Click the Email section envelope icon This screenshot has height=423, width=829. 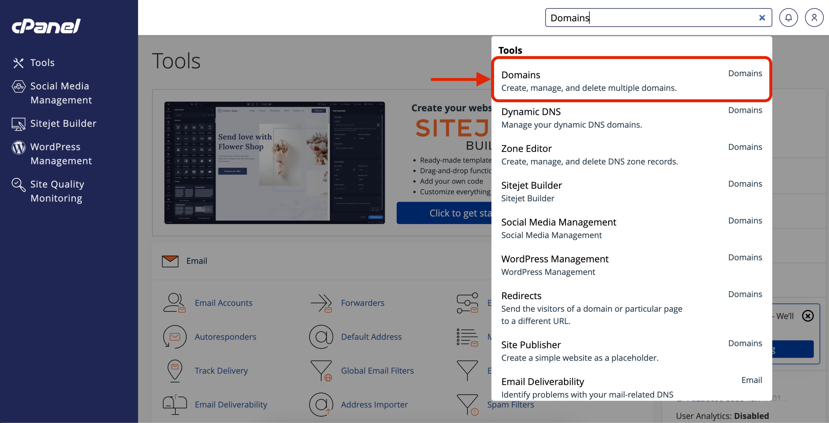coord(170,261)
